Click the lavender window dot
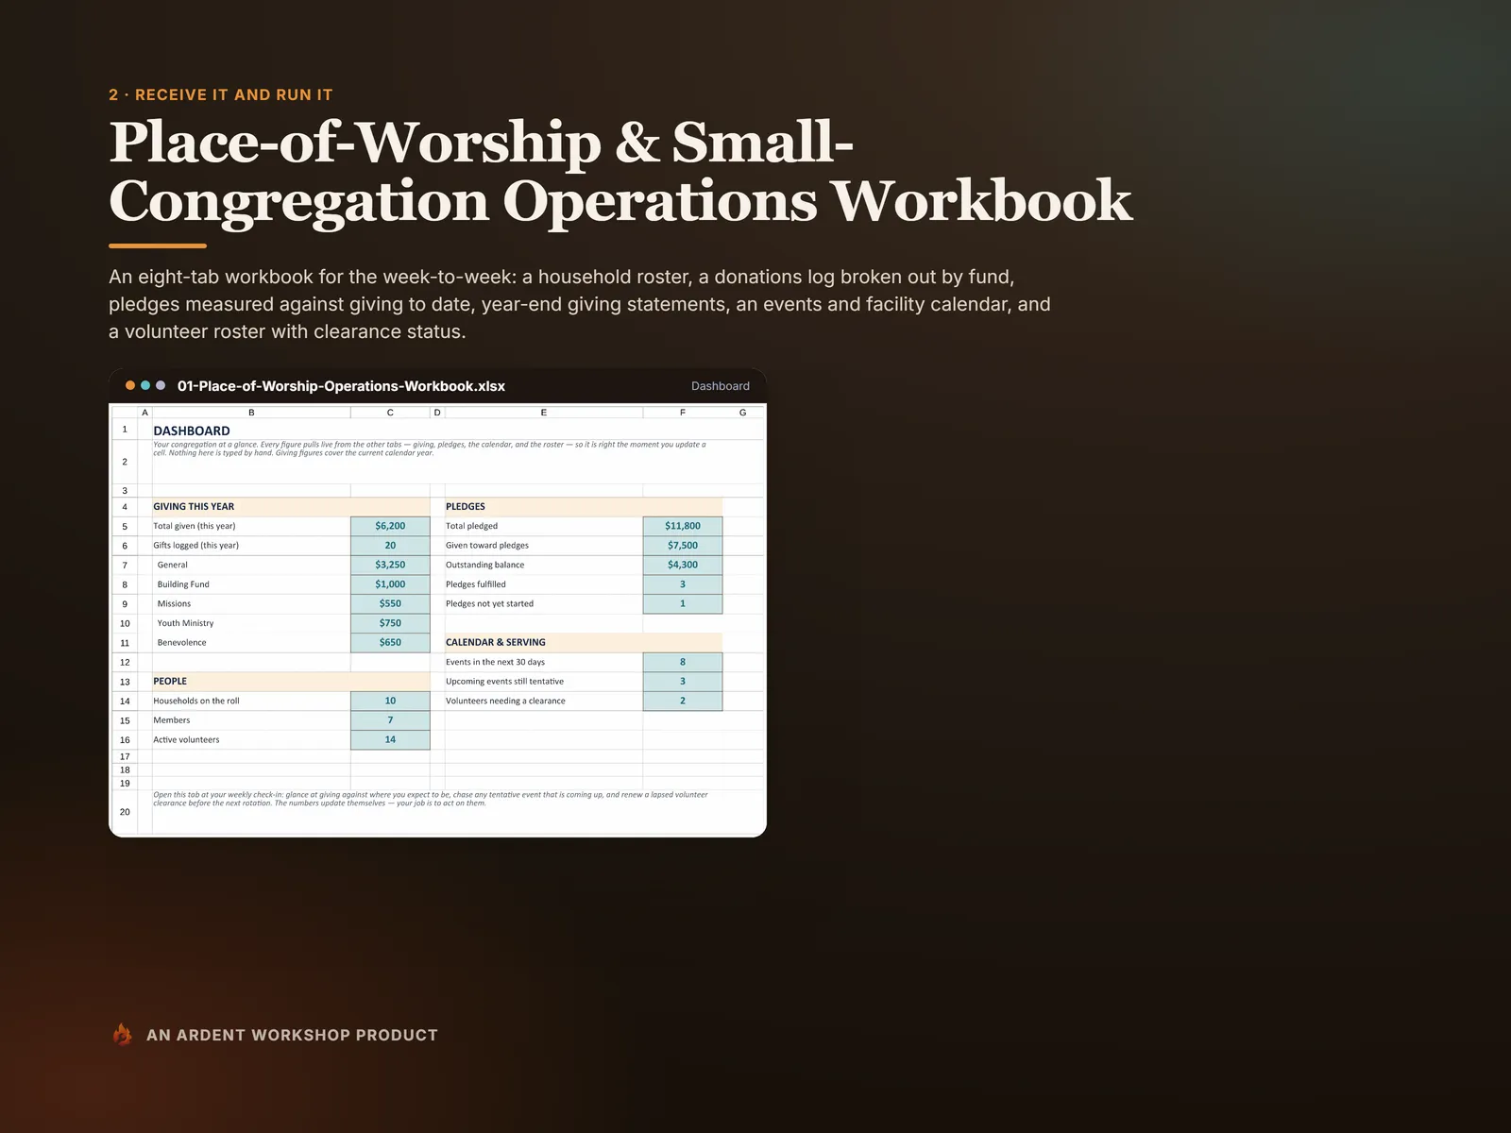 (x=161, y=385)
